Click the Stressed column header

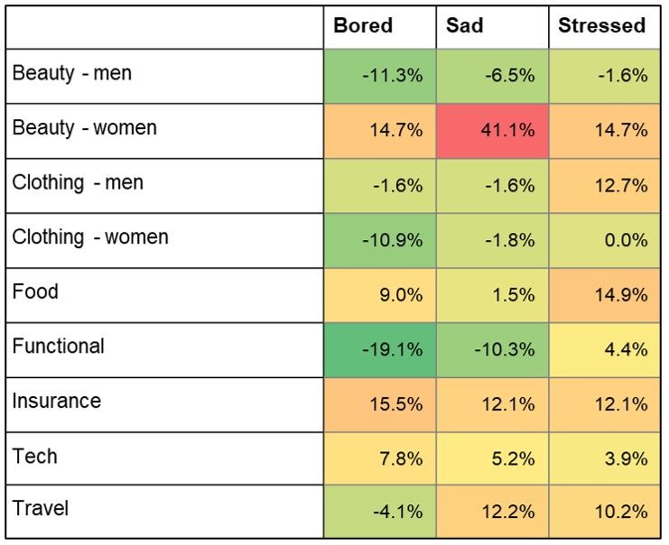click(601, 25)
